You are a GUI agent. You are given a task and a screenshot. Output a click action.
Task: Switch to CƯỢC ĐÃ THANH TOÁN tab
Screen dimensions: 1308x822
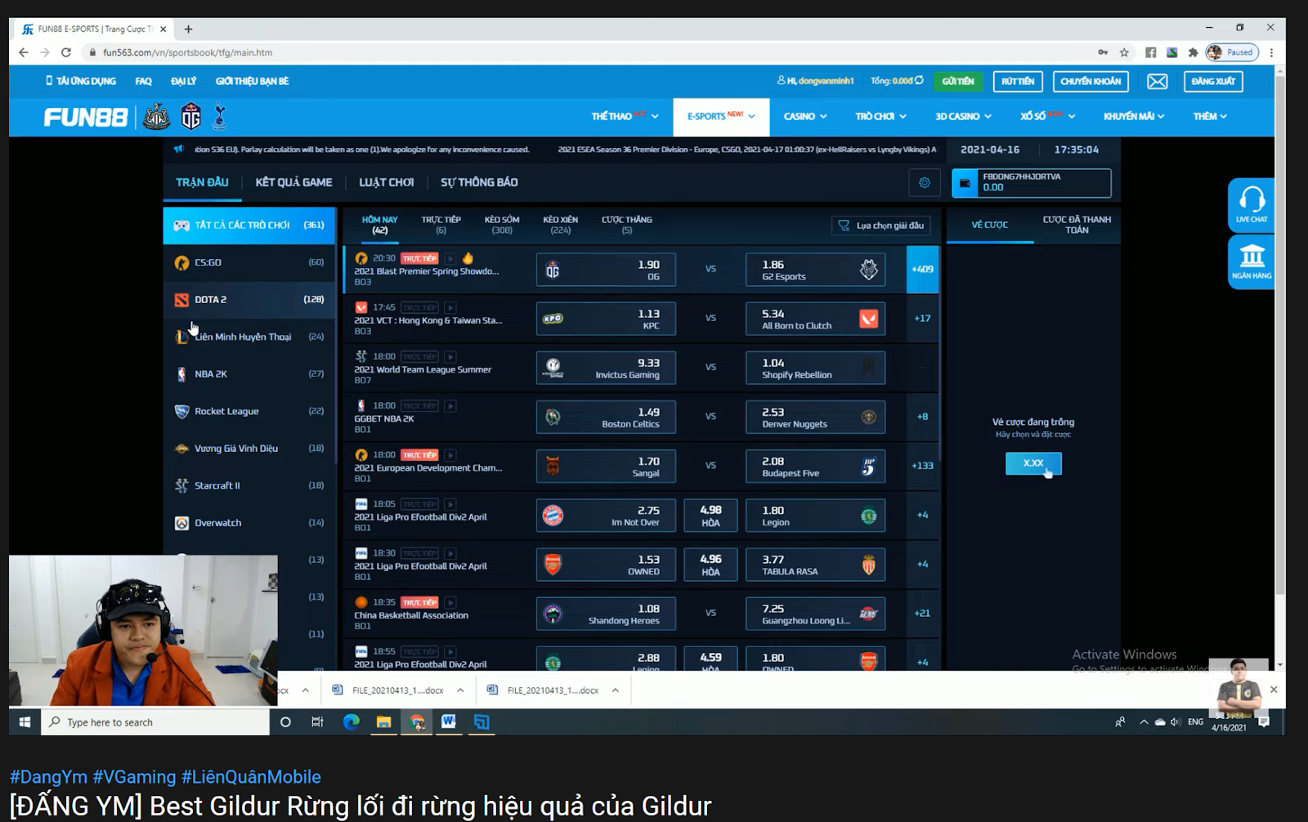click(x=1077, y=225)
